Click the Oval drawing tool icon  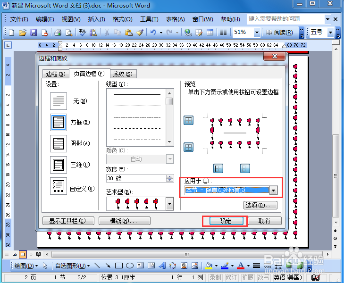130,266
